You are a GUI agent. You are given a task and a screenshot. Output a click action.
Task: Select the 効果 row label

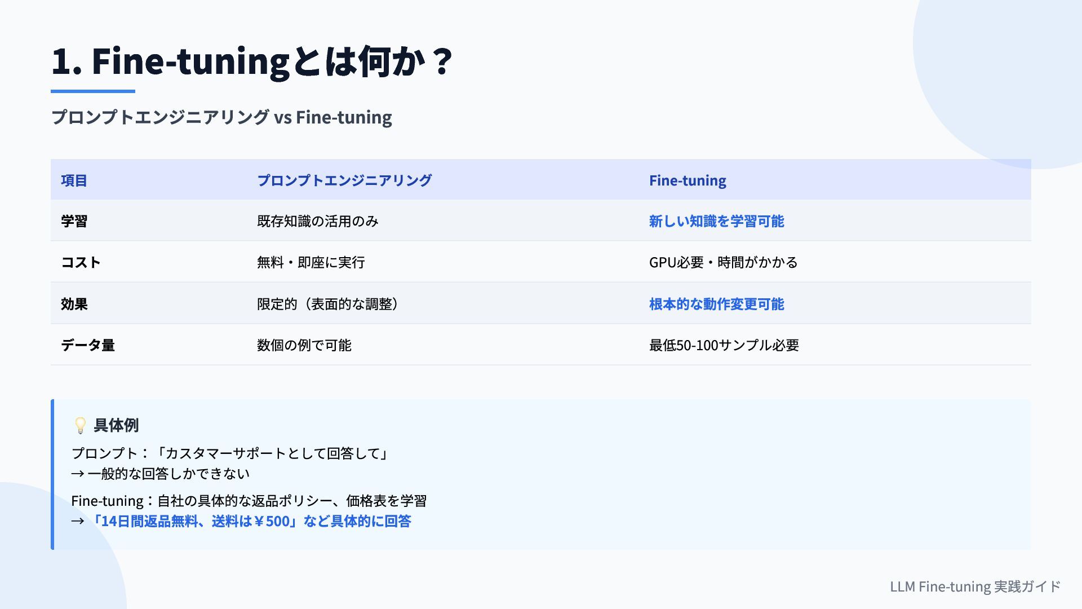74,304
